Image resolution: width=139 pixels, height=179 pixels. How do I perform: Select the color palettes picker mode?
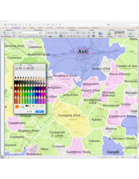click(x=24, y=68)
